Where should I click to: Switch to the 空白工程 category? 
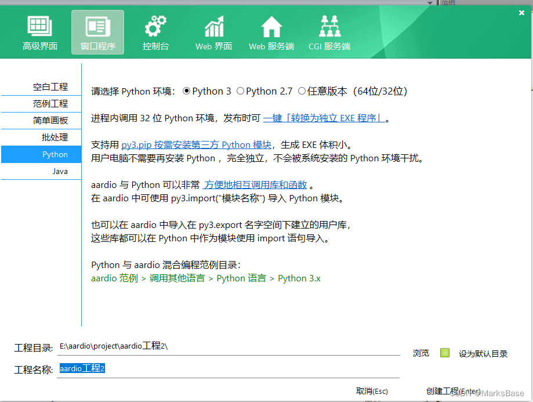coord(55,86)
